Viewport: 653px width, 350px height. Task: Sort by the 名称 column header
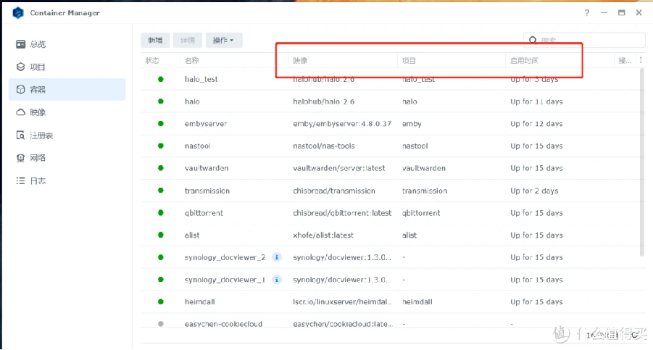click(x=192, y=61)
